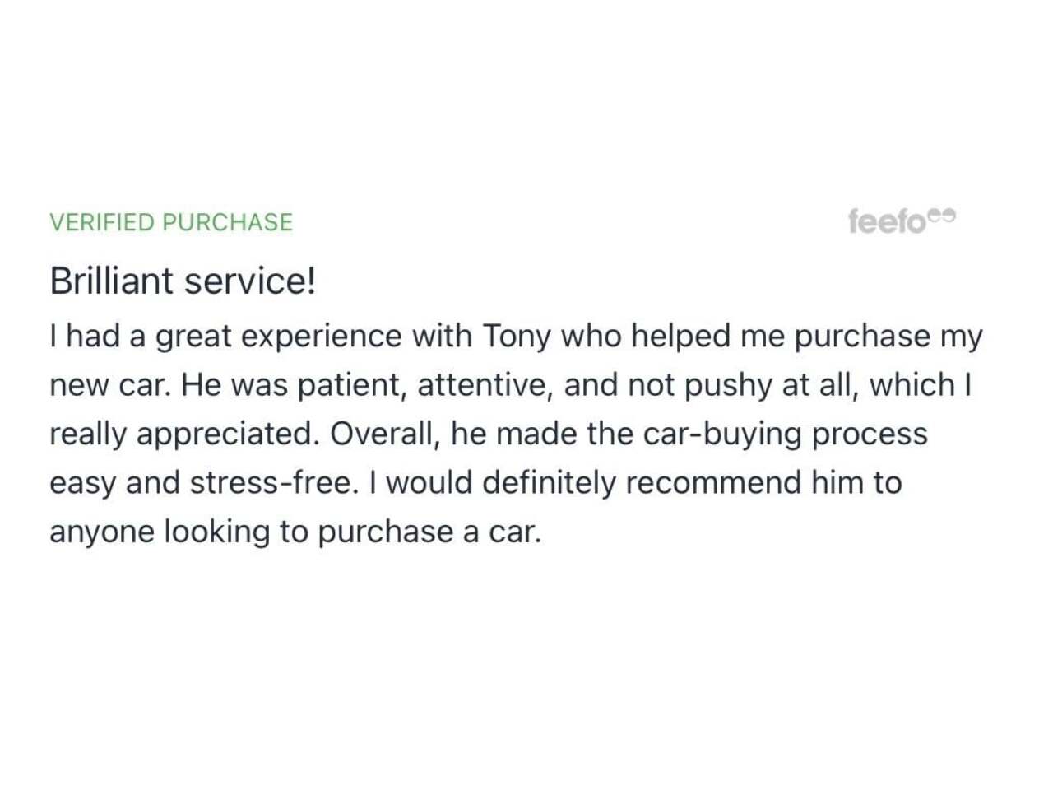
Task: Click the green VERIFIED PURCHASE label
Action: point(171,222)
